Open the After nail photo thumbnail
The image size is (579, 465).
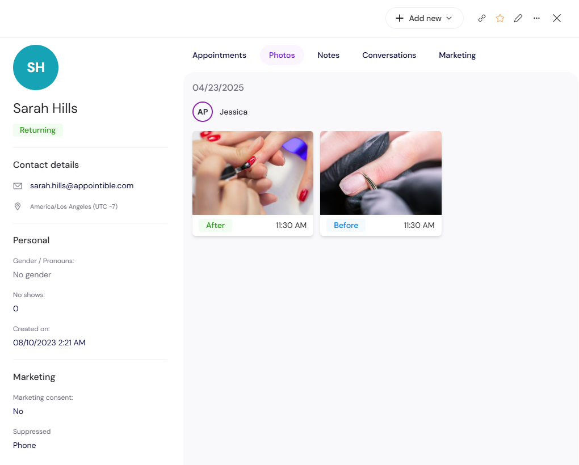253,173
